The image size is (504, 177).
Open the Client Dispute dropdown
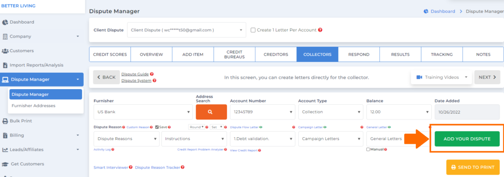click(x=187, y=30)
